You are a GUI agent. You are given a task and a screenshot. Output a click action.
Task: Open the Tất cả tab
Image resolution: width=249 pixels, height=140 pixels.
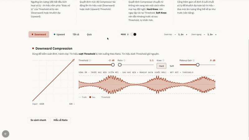pyautogui.click(x=76, y=35)
